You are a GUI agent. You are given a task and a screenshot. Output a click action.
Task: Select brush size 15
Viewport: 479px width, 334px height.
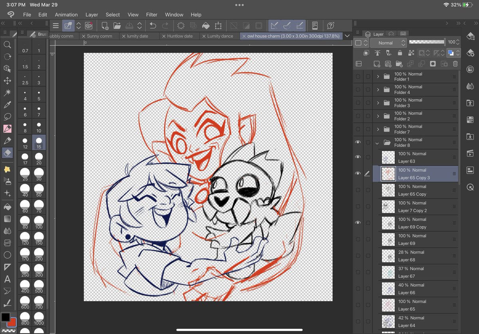tap(39, 142)
